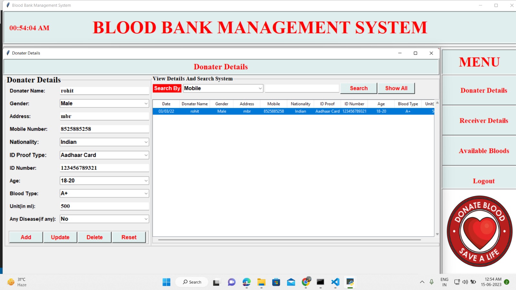Switch to Google Chrome on the taskbar
This screenshot has height=290, width=516.
(x=306, y=282)
